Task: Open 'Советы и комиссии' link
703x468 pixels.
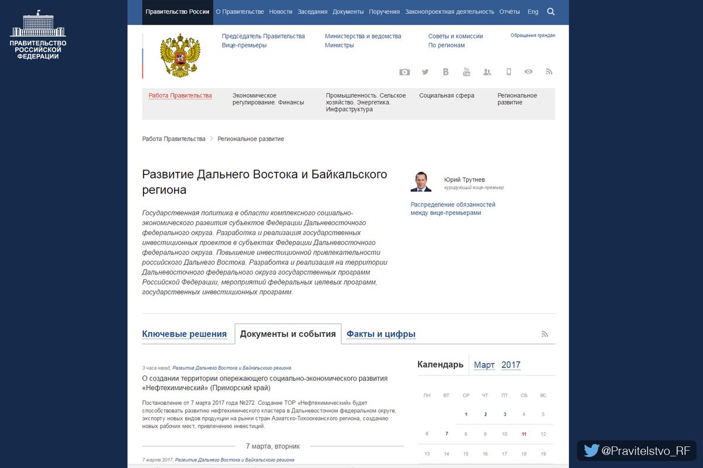Action: (455, 36)
